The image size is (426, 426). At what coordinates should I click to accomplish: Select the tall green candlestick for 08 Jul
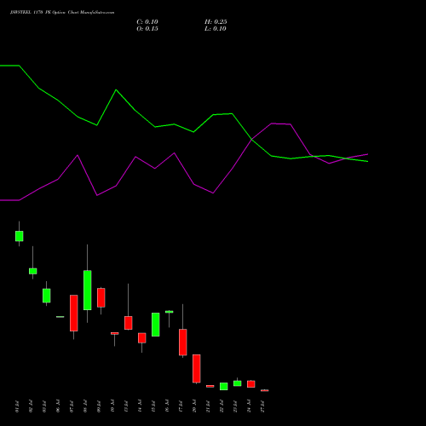pos(88,290)
